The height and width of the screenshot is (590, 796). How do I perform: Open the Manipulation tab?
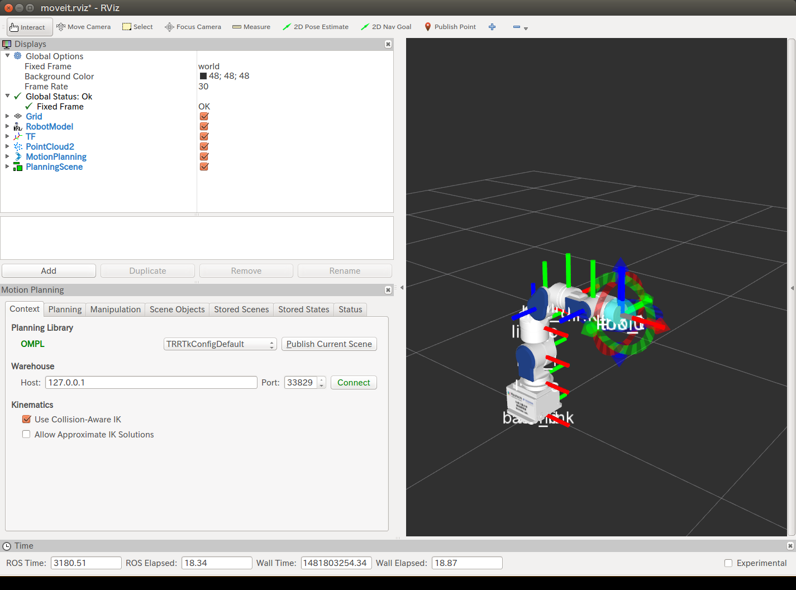tap(116, 310)
